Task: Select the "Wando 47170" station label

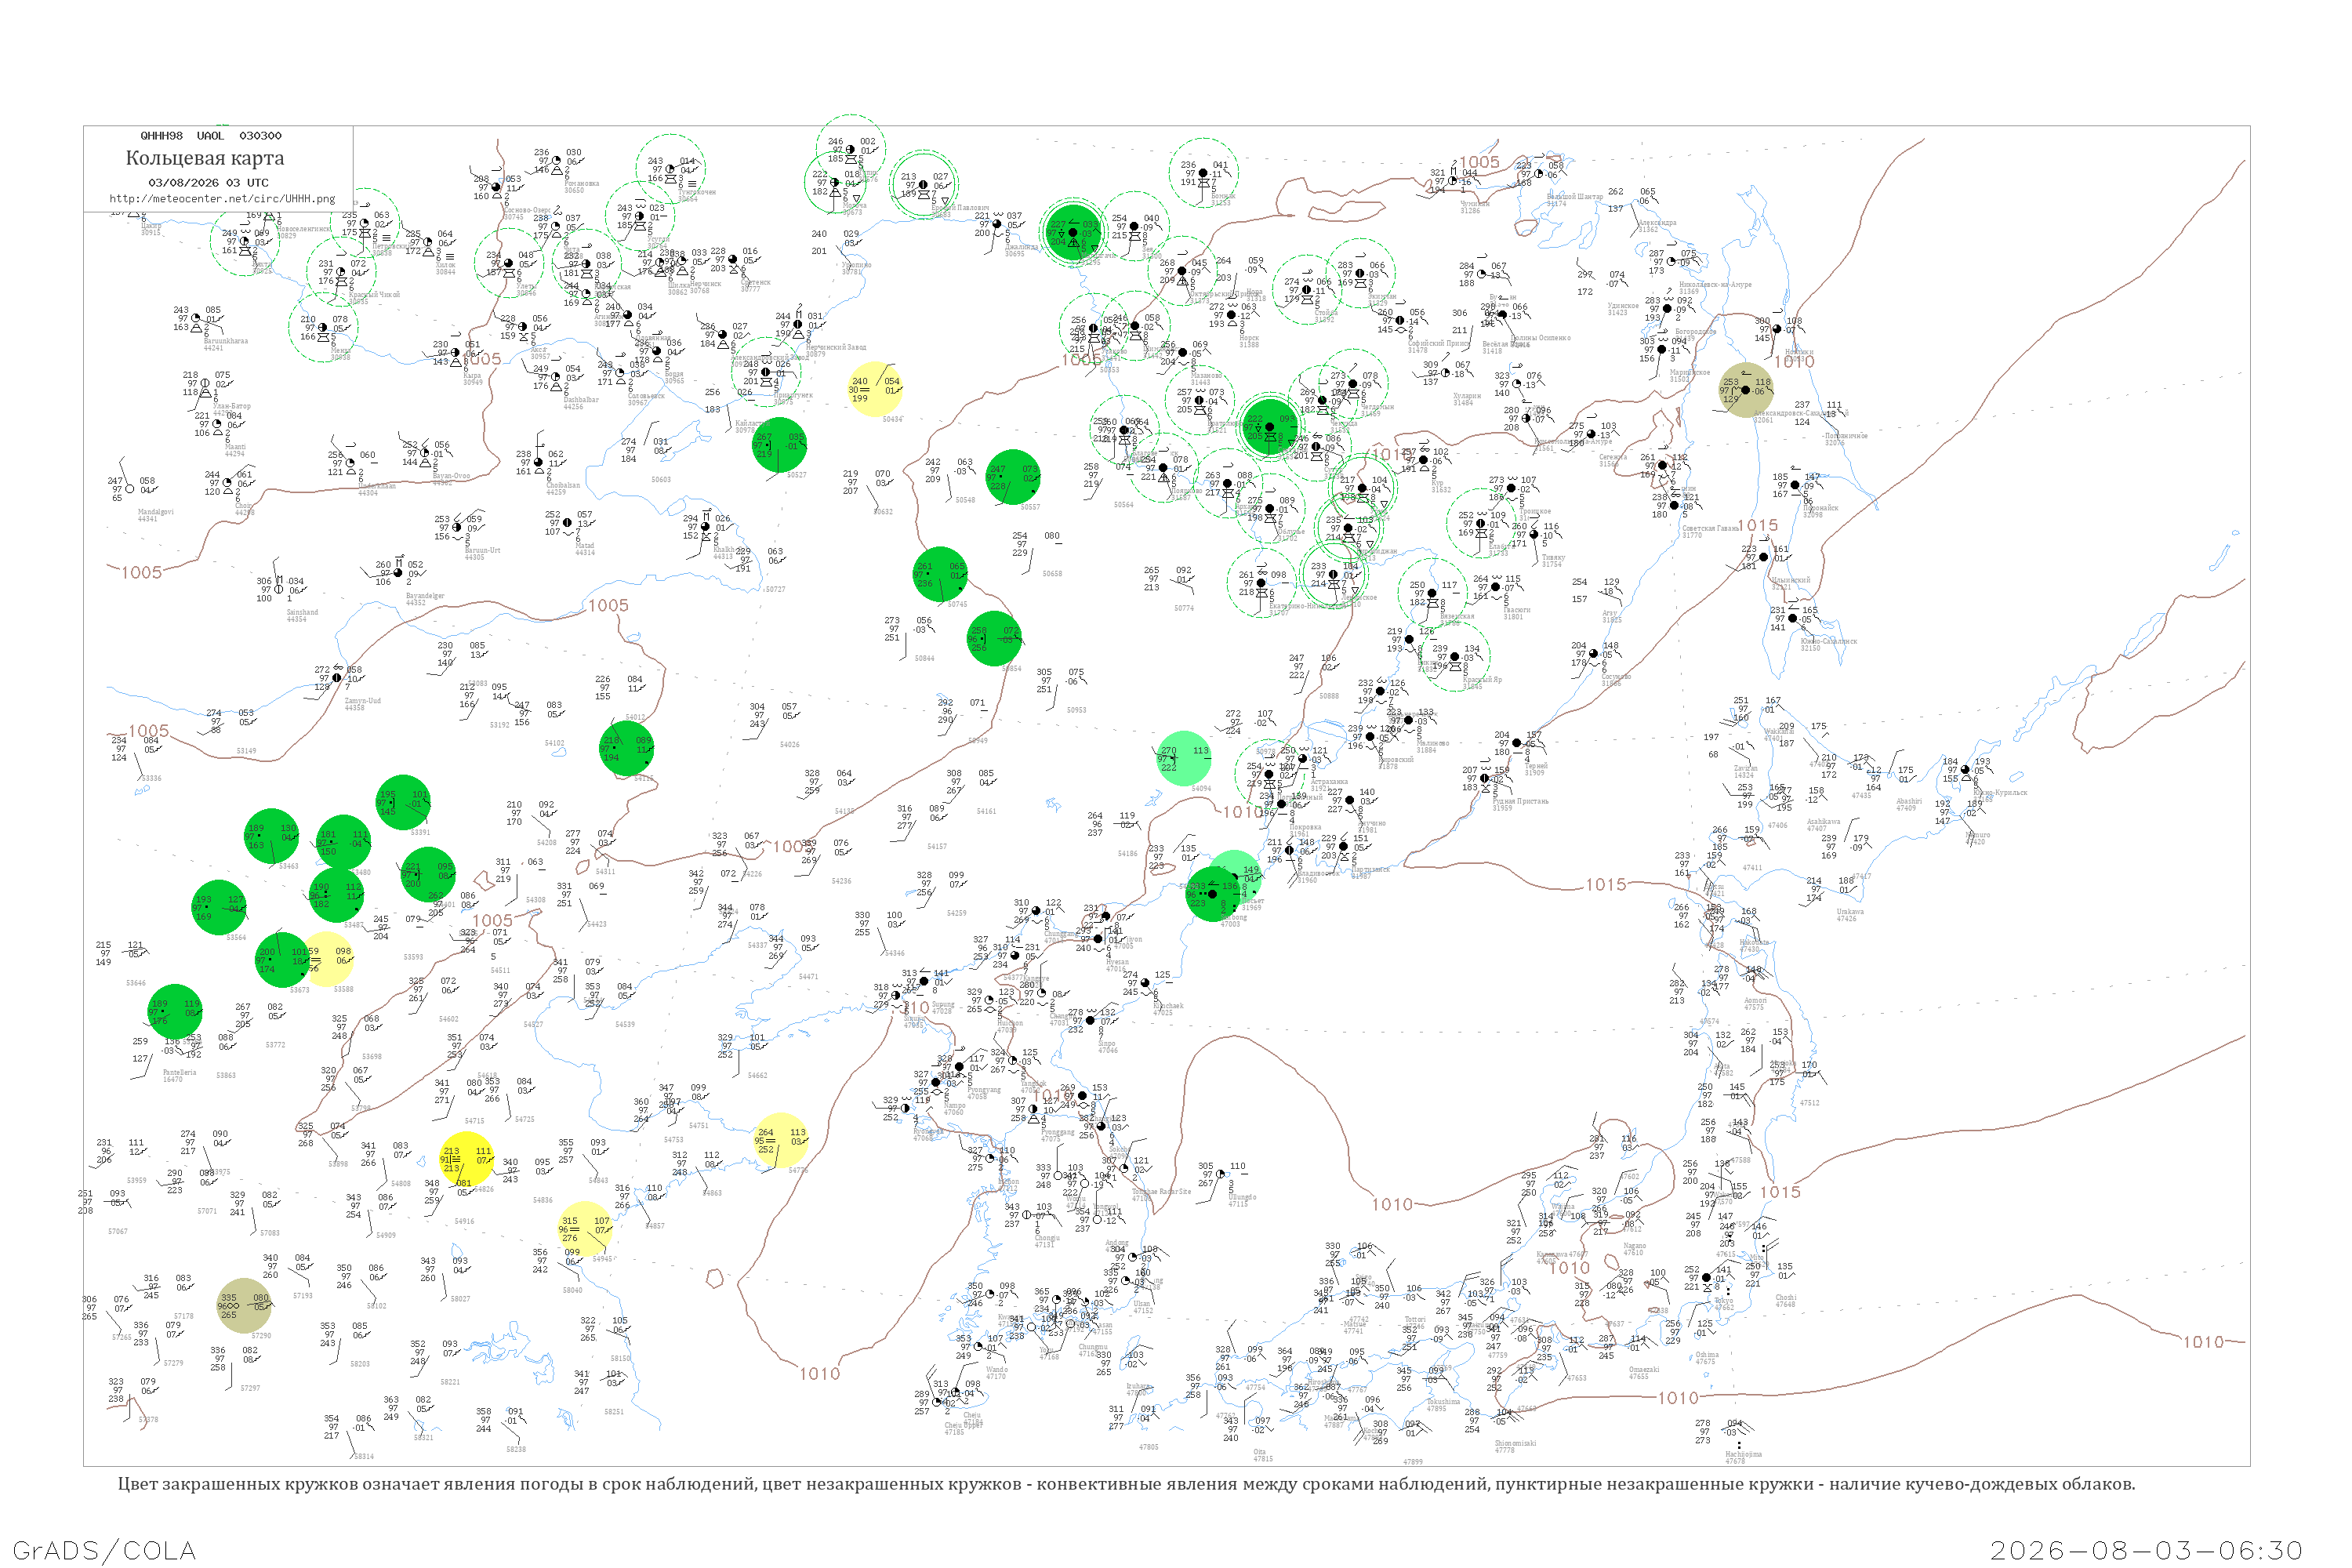Action: point(997,1373)
